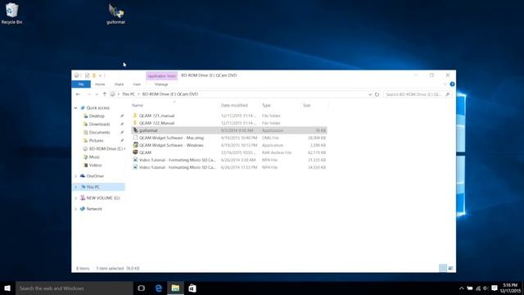Show hidden system tray icons
The image size is (524, 295).
pos(462,288)
